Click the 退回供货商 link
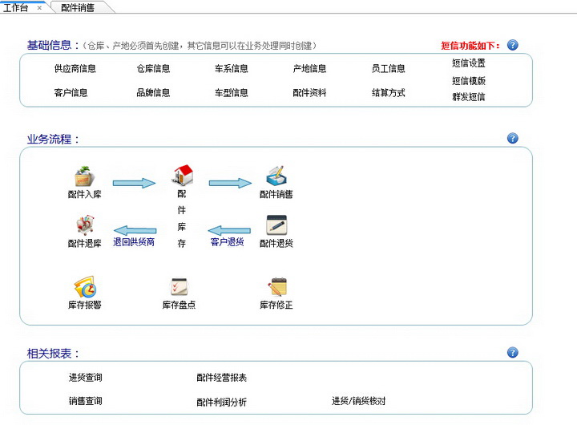577x425 pixels. (x=134, y=242)
